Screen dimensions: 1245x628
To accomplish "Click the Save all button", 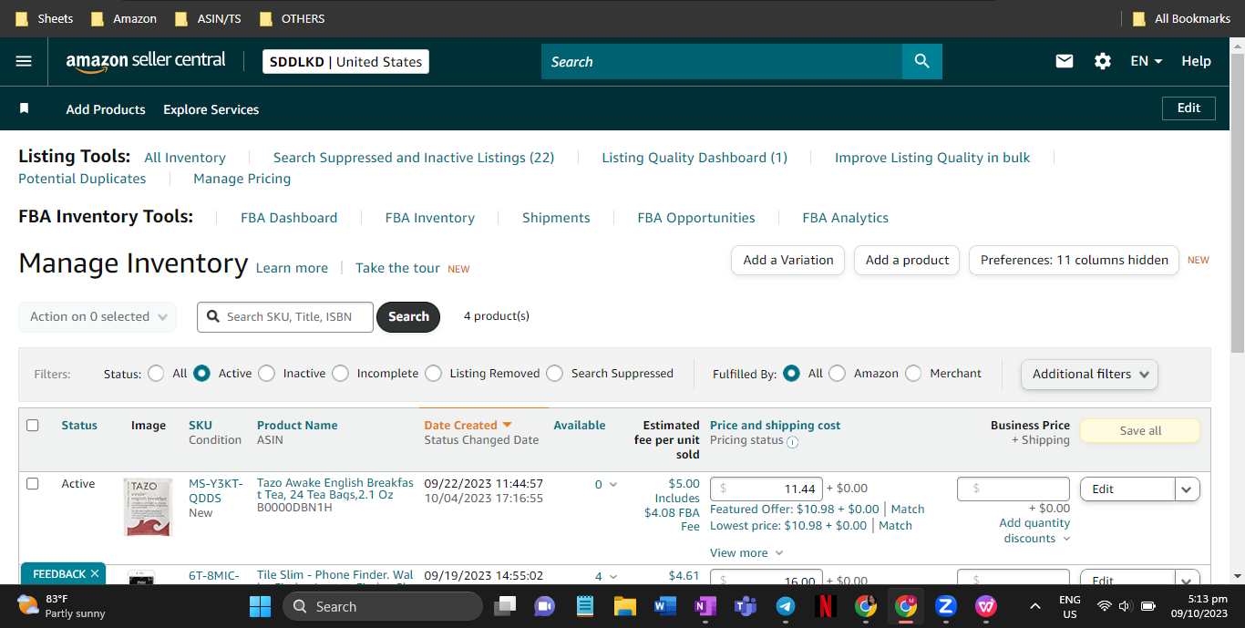I will [1140, 431].
